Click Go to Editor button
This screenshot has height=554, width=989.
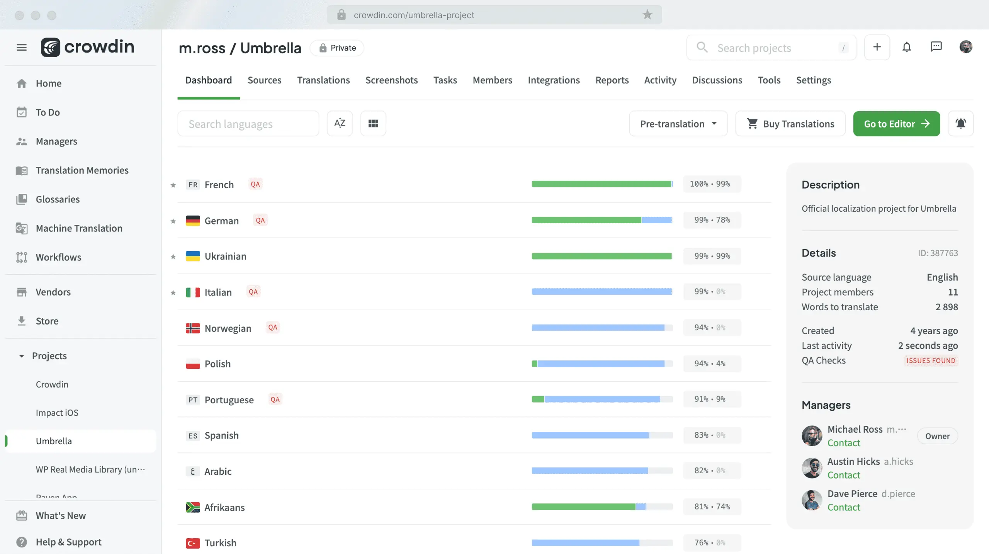[x=897, y=124]
